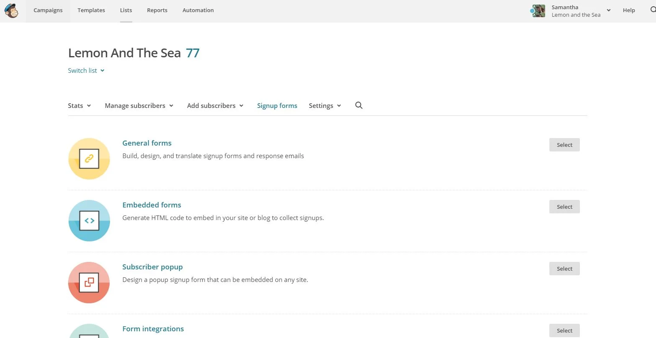The image size is (656, 338).
Task: Click the Mailchimp monkey logo
Action: pyautogui.click(x=11, y=10)
